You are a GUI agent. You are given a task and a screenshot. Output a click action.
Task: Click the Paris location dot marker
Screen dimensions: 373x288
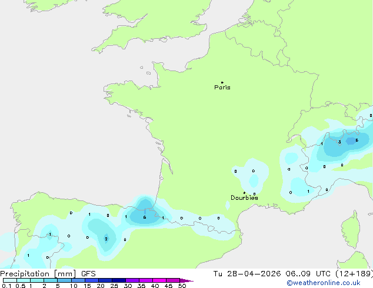pos(222,82)
